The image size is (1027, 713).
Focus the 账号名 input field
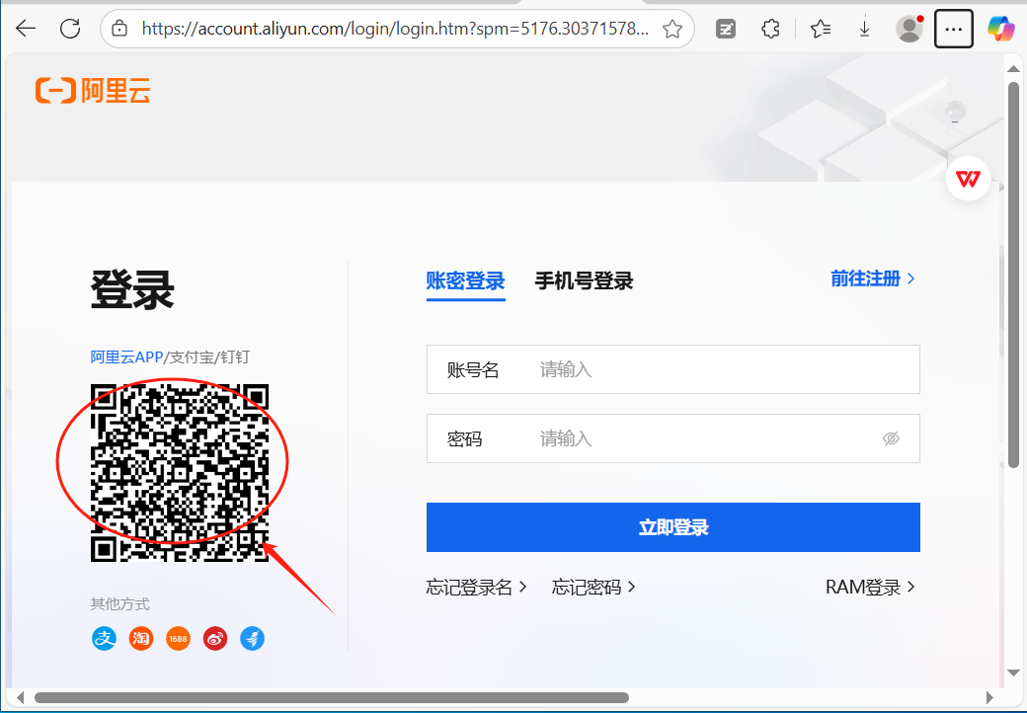pos(673,369)
